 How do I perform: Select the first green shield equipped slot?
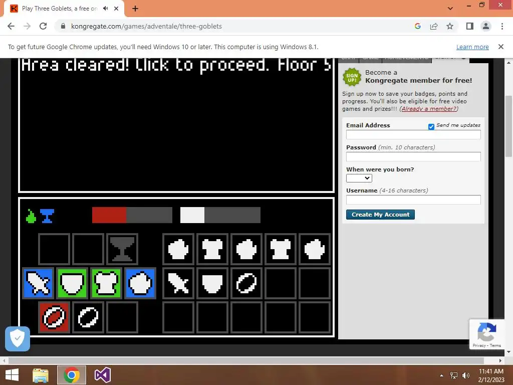click(72, 283)
